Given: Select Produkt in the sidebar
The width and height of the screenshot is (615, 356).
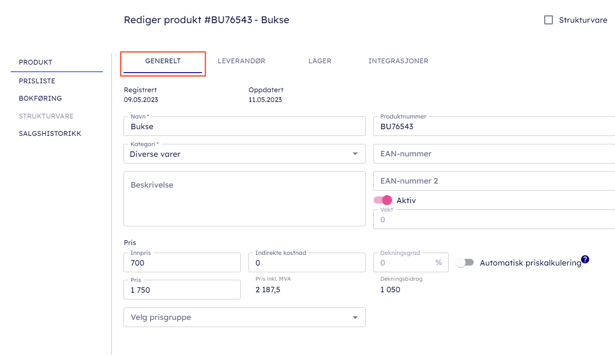Looking at the screenshot, I should pos(36,62).
